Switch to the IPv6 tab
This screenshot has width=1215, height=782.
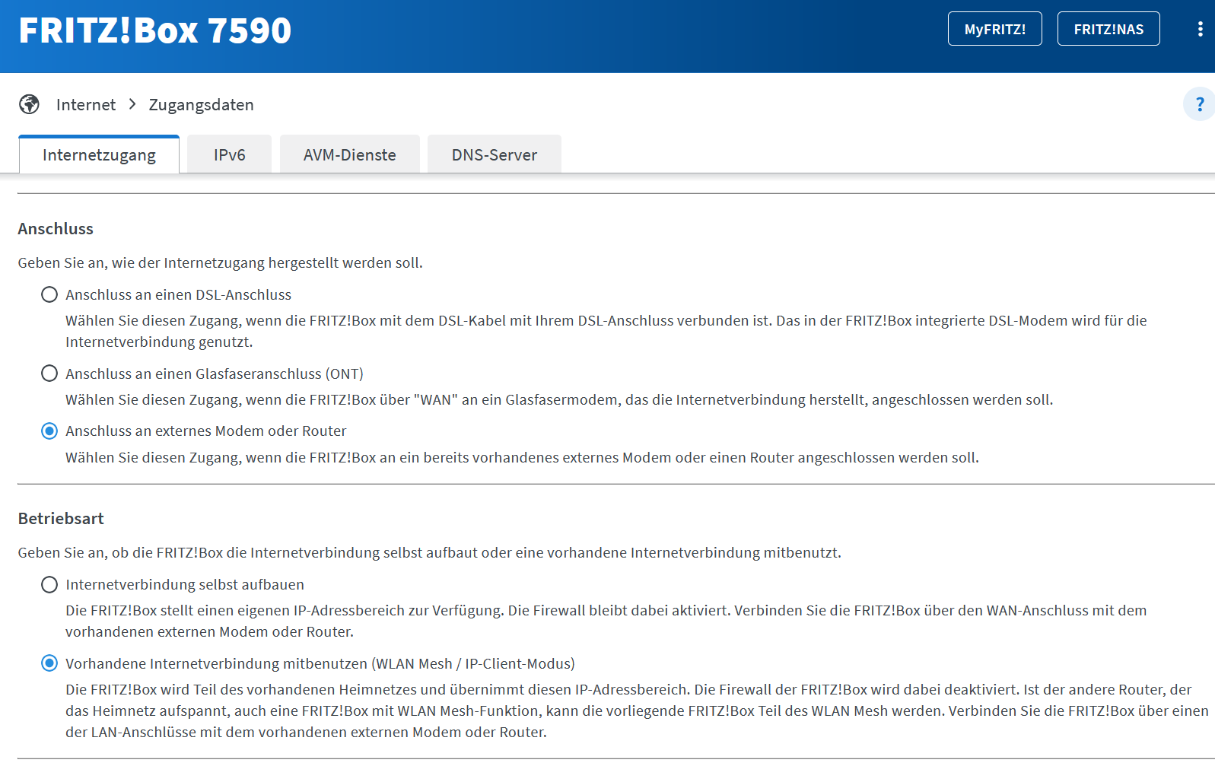pyautogui.click(x=229, y=154)
